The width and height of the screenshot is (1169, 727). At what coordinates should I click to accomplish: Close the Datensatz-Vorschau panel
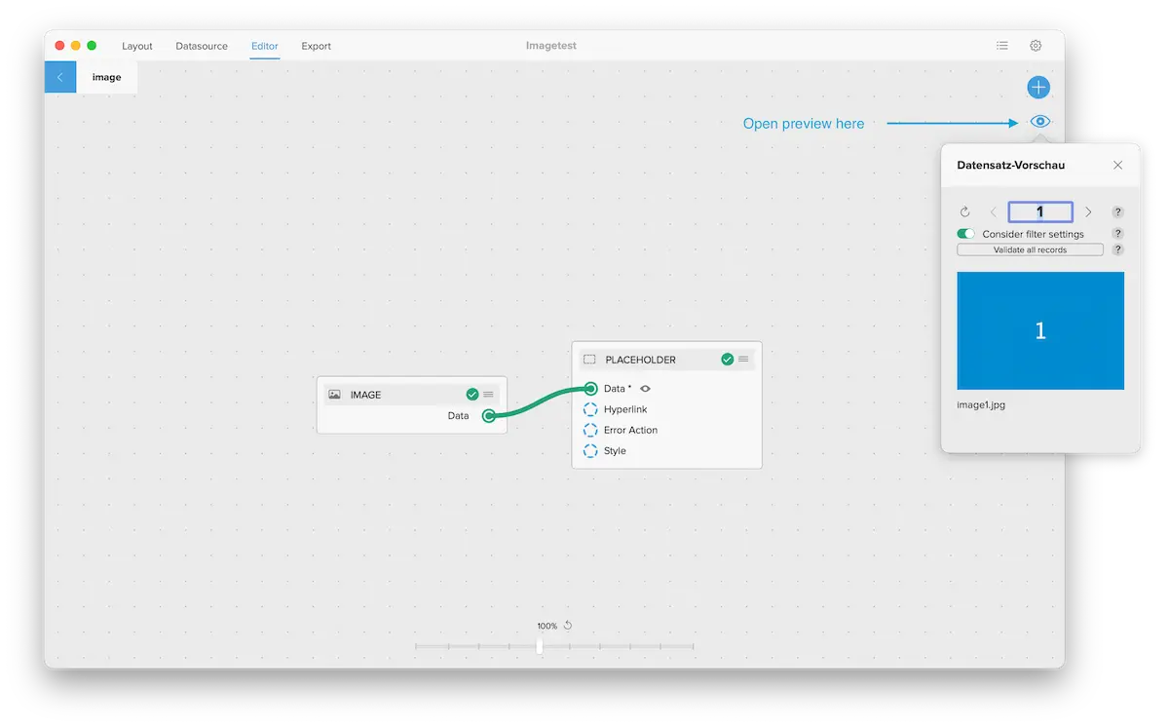[1117, 166]
